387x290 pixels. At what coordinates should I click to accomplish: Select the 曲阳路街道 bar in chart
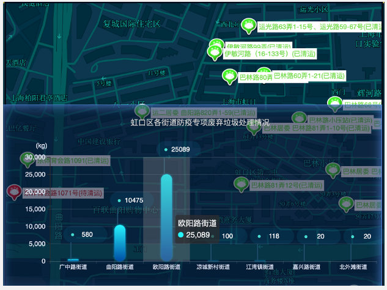tap(120, 242)
